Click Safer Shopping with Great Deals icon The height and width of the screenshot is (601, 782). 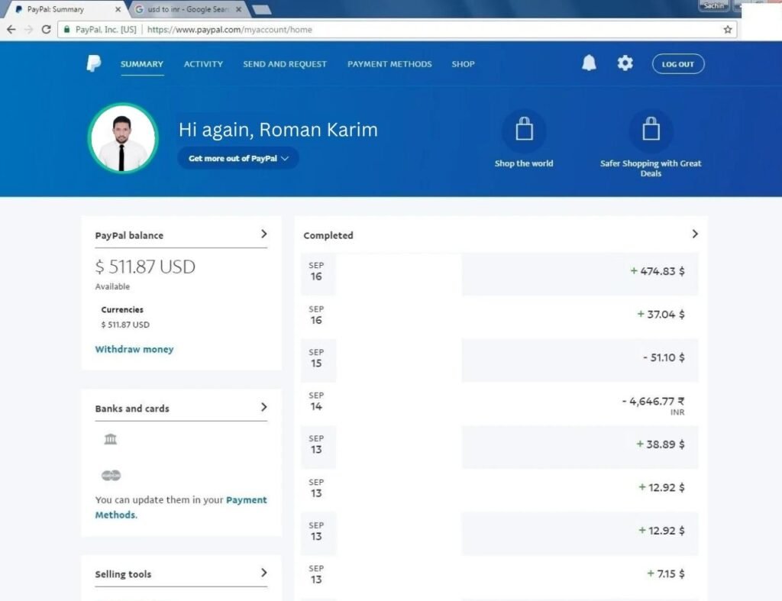[651, 130]
